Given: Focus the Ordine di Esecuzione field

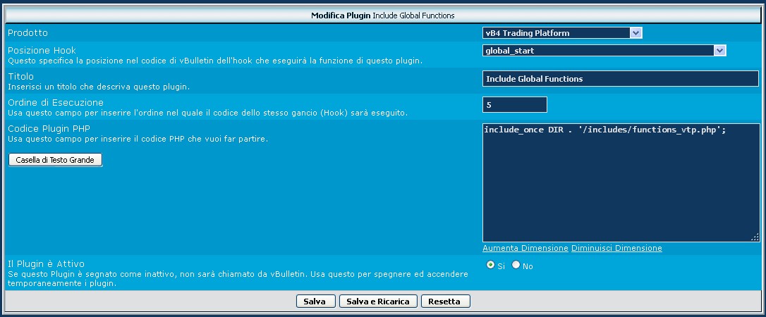Looking at the screenshot, I should pos(514,104).
